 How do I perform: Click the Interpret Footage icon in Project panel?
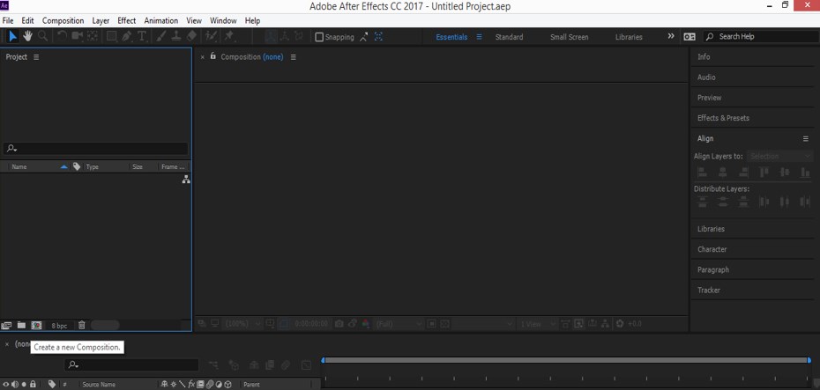tap(6, 325)
